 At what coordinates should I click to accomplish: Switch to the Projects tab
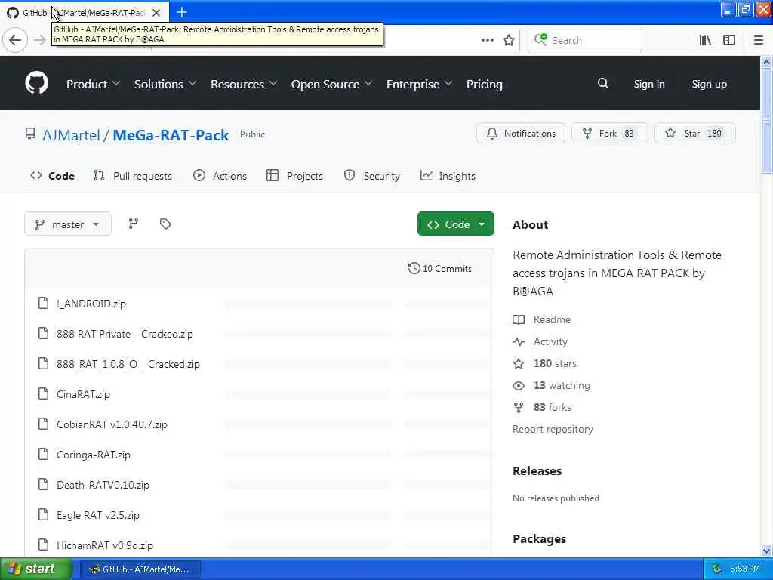(295, 176)
